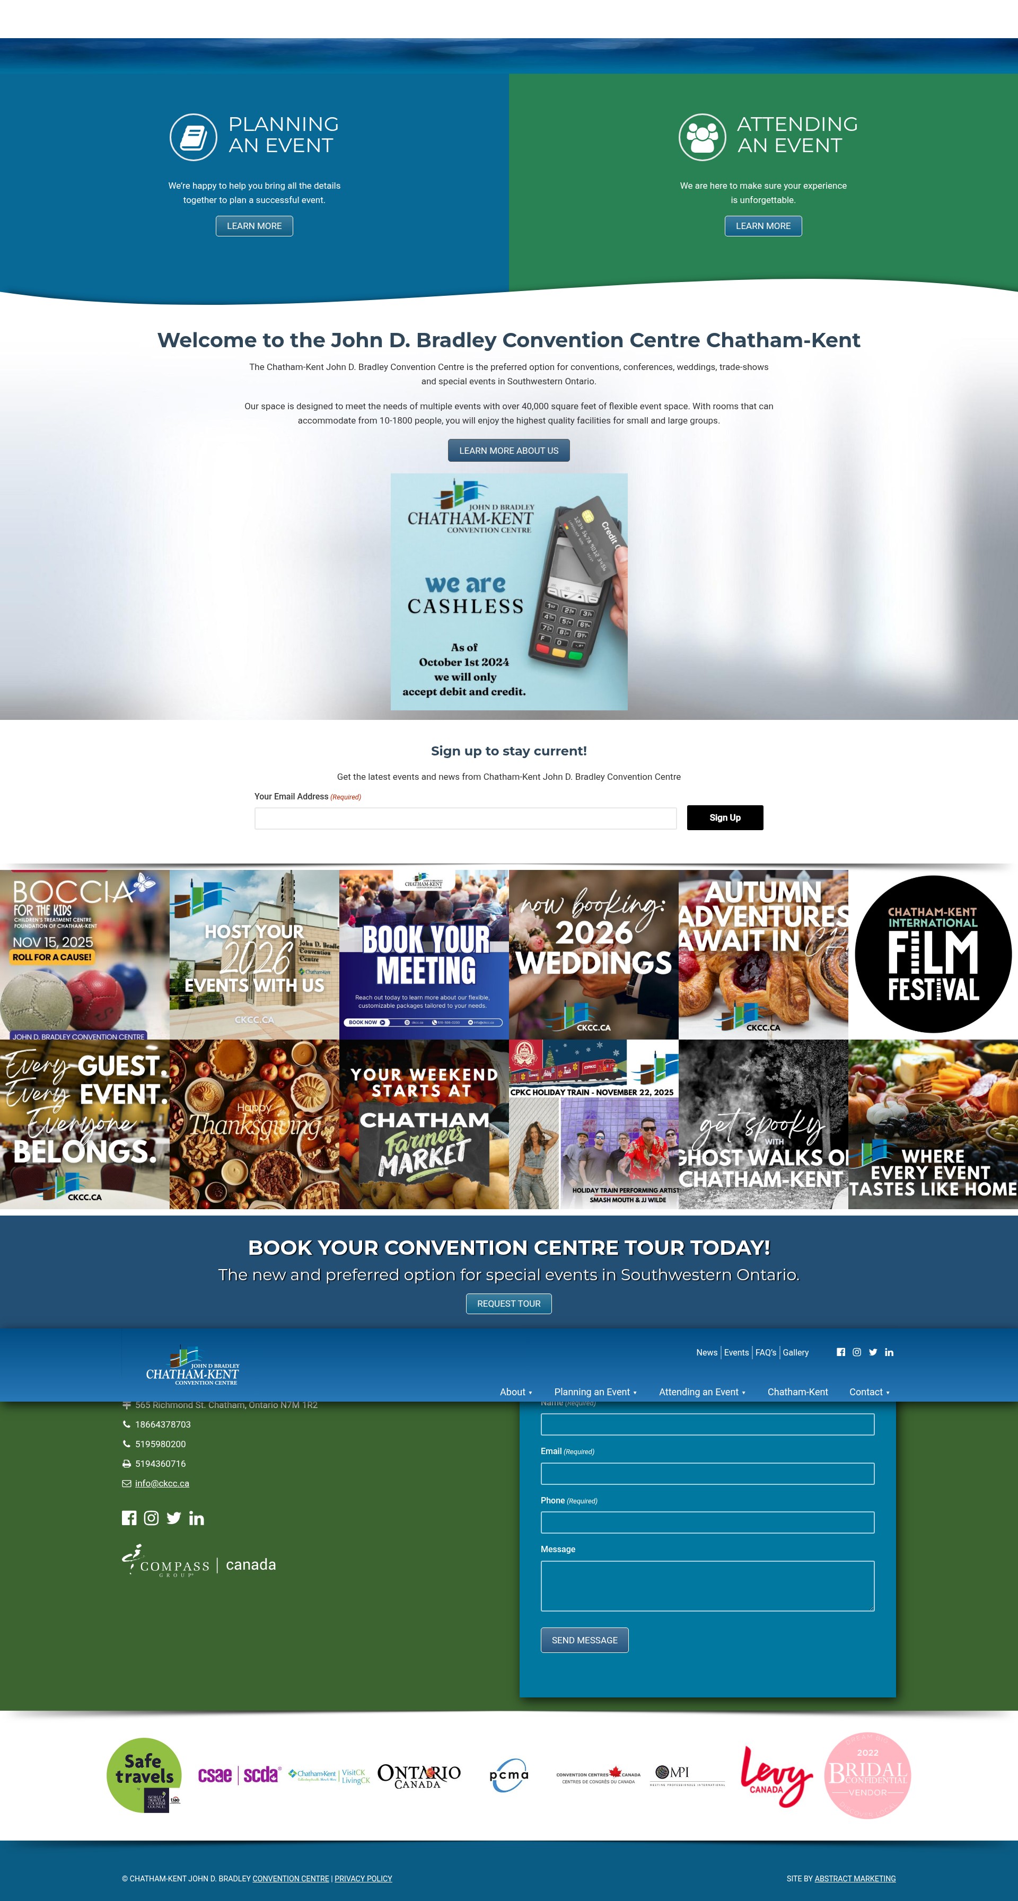Image resolution: width=1018 pixels, height=1901 pixels.
Task: Click the fax icon beside 5194360716
Action: coord(126,1463)
